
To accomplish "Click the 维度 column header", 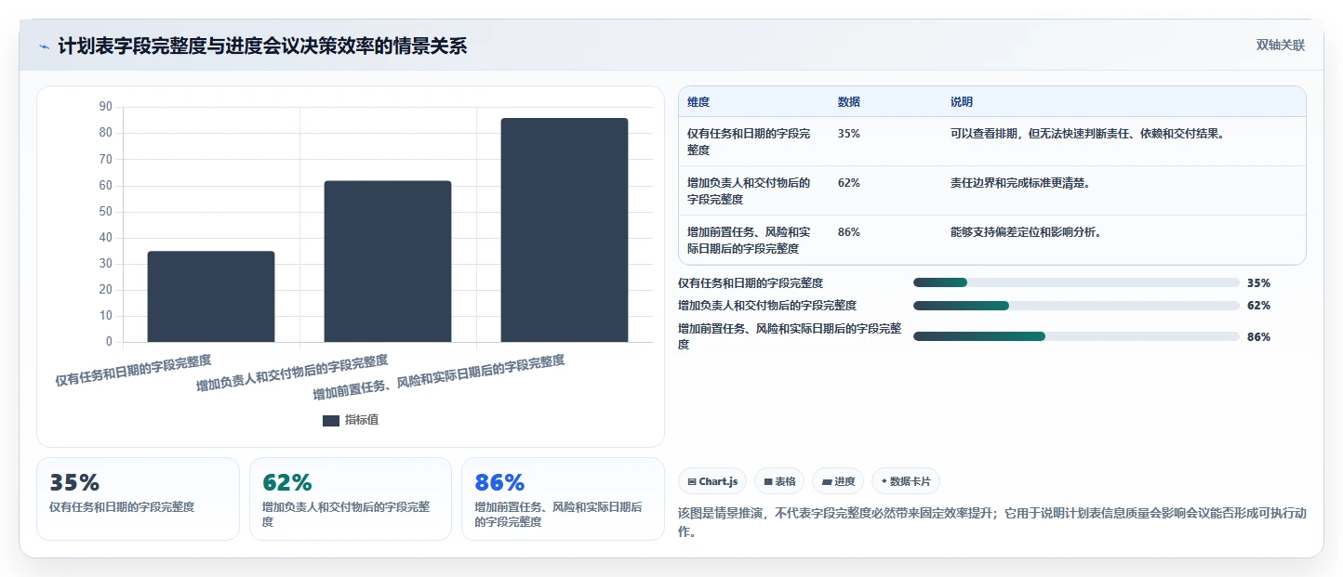I will tap(698, 102).
